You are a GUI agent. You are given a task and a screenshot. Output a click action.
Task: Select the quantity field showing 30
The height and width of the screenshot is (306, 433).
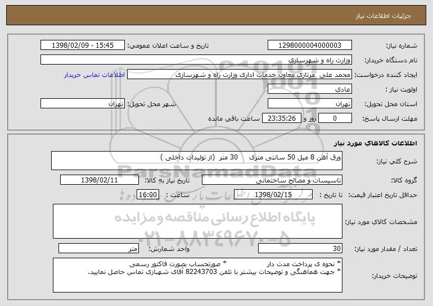pyautogui.click(x=300, y=248)
